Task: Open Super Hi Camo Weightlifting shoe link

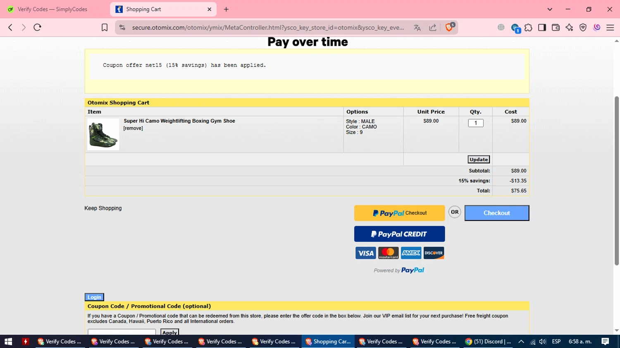Action: click(x=179, y=121)
